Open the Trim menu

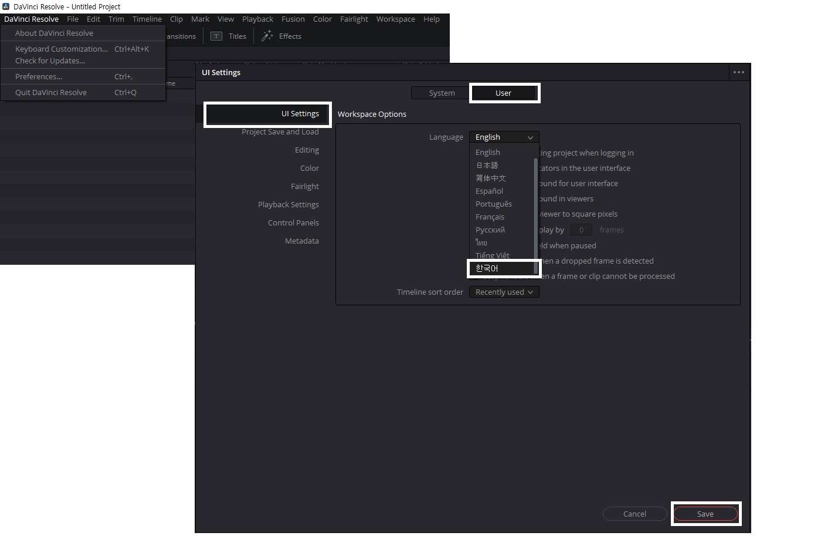click(x=116, y=19)
